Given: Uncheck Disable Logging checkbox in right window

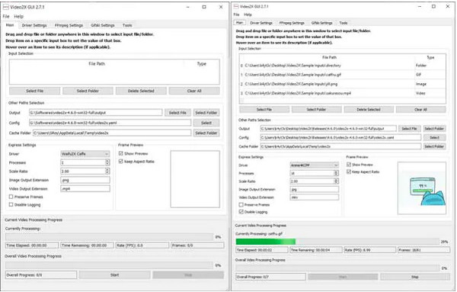Looking at the screenshot, I should [x=241, y=212].
